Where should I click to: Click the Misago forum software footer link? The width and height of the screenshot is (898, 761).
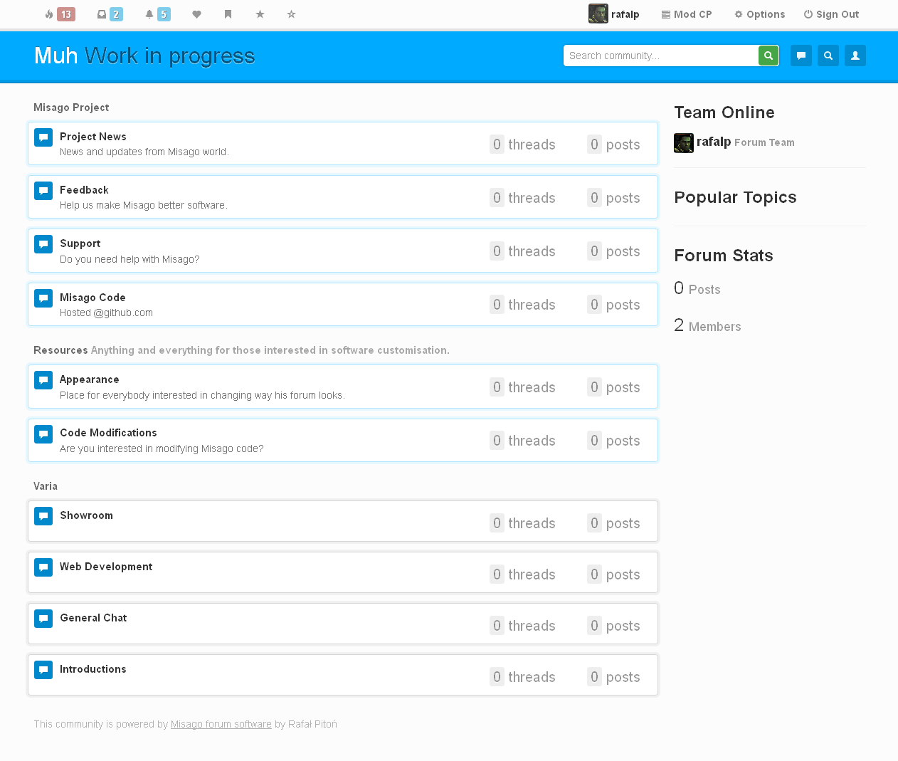pos(221,724)
